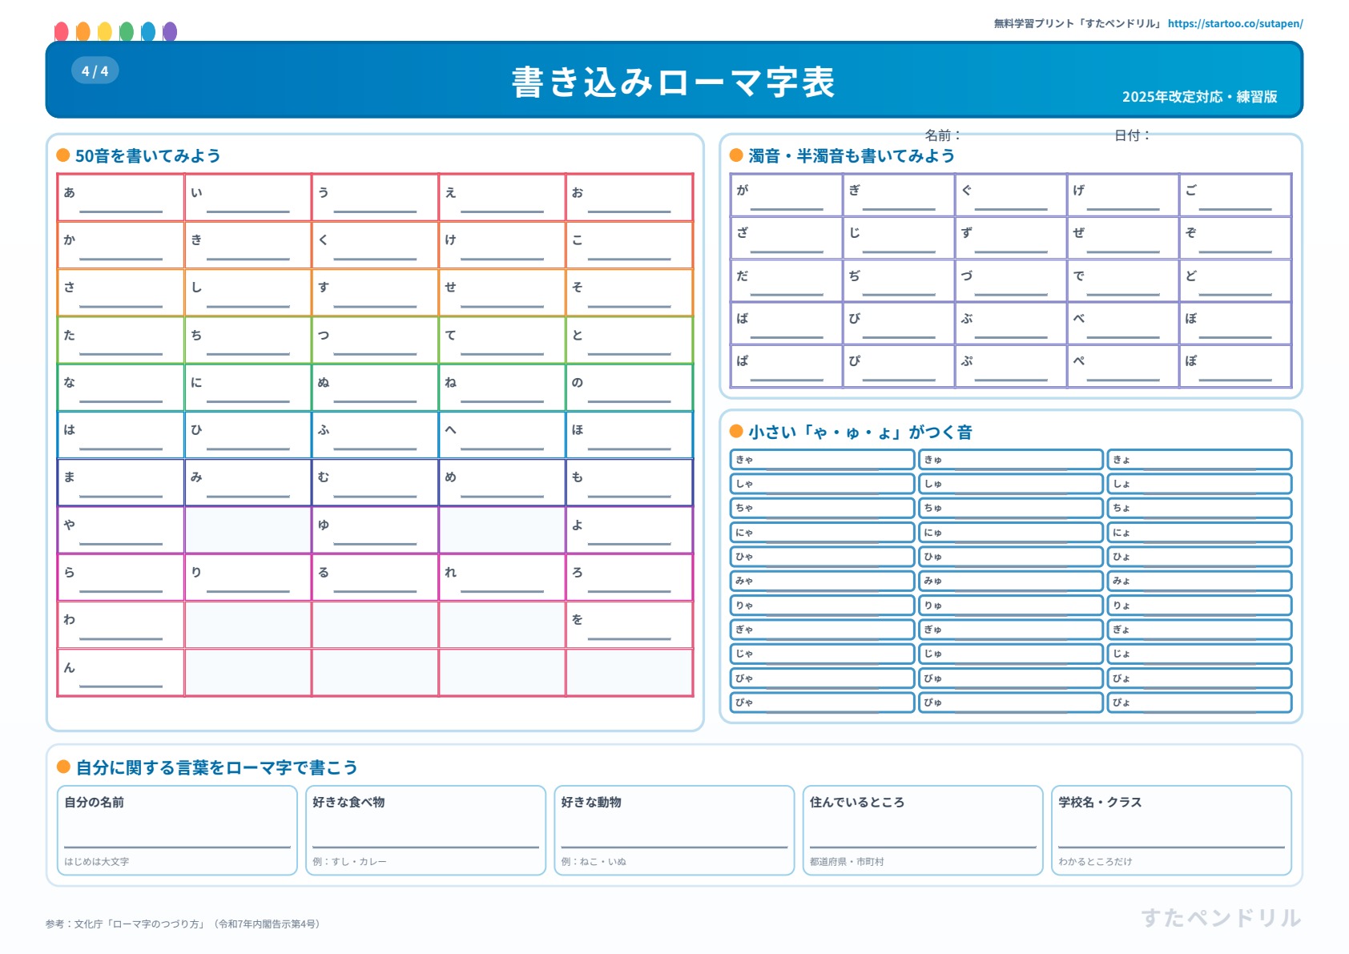
Task: Select the ぬ answer cell
Action: 375,387
